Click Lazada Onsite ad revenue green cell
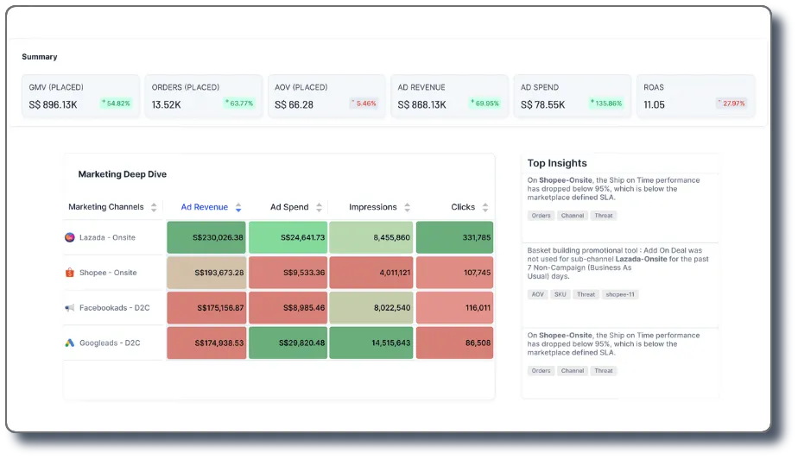Screen dimensions: 798x459 206,237
